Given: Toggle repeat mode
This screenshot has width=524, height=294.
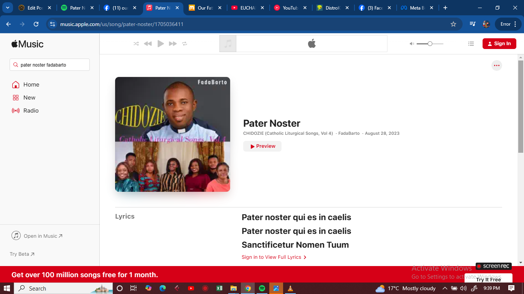Looking at the screenshot, I should tap(185, 44).
